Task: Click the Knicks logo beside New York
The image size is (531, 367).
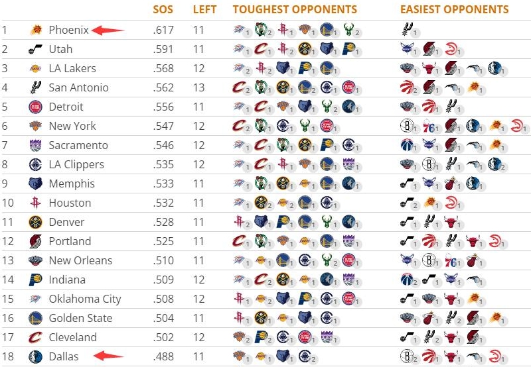Action: [35, 126]
